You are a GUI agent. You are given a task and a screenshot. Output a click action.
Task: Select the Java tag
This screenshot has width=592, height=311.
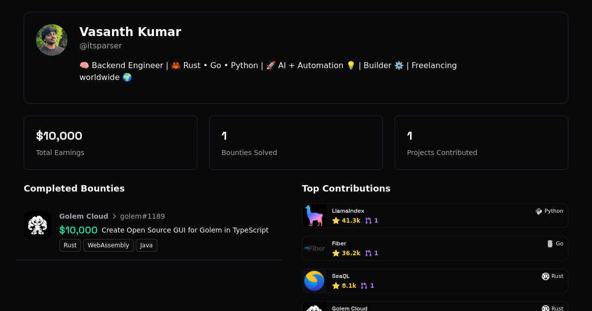(147, 245)
